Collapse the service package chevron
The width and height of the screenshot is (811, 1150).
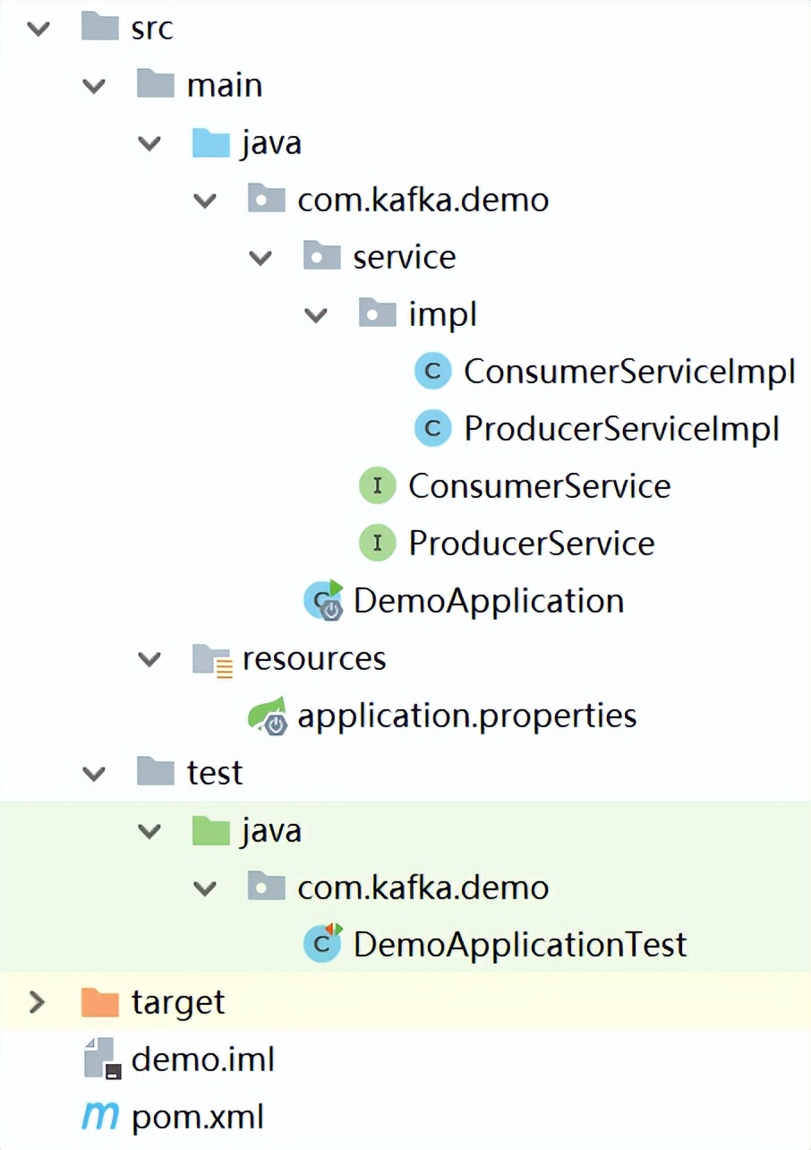260,258
